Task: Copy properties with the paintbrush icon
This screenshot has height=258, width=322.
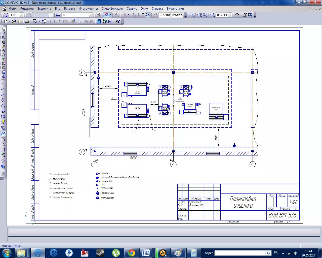Action: pos(73,22)
